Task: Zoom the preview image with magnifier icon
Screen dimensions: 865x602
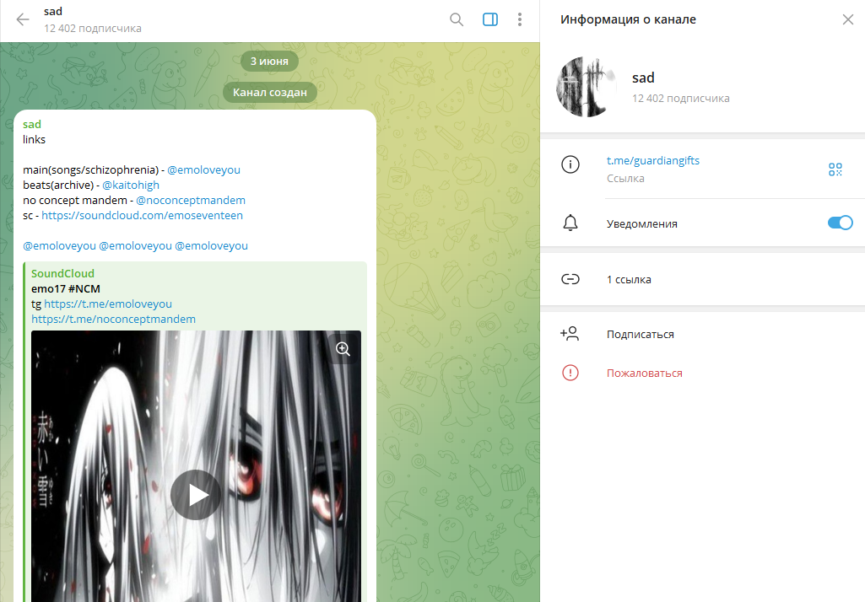Action: (343, 349)
